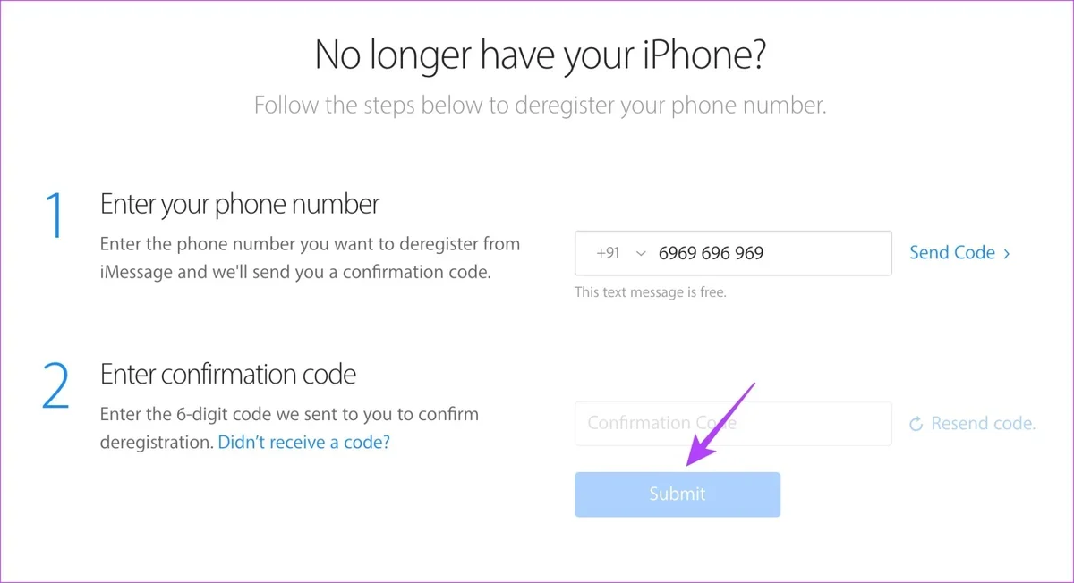
Task: Click the chevron arrow beside Send Code
Action: click(x=1007, y=254)
